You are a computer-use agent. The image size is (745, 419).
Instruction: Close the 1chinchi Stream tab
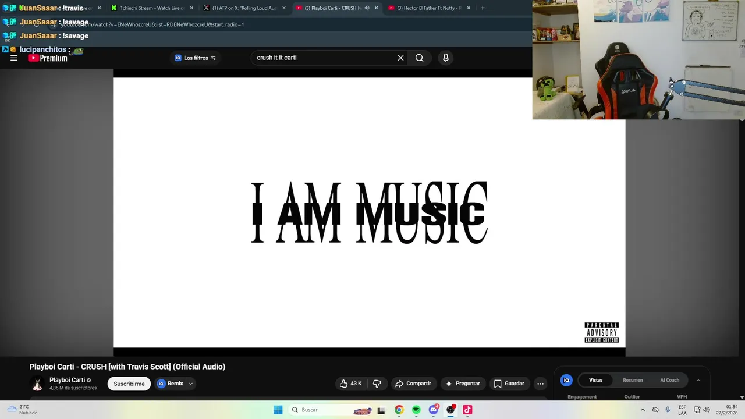[191, 8]
